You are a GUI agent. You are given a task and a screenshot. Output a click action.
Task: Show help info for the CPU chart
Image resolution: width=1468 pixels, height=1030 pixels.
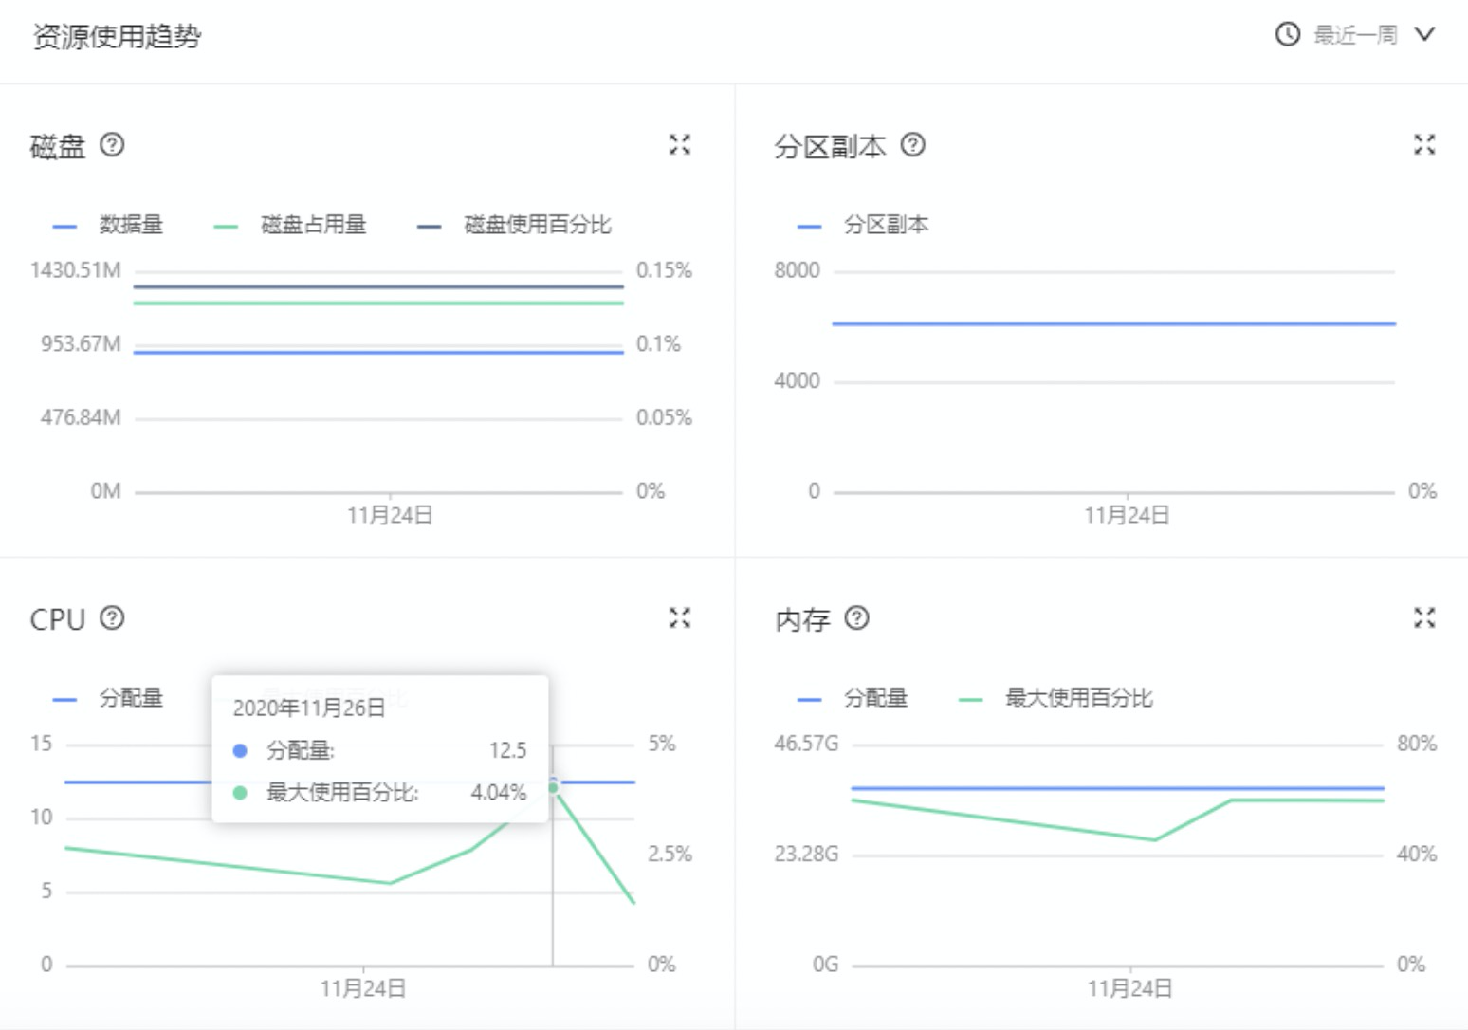point(112,618)
